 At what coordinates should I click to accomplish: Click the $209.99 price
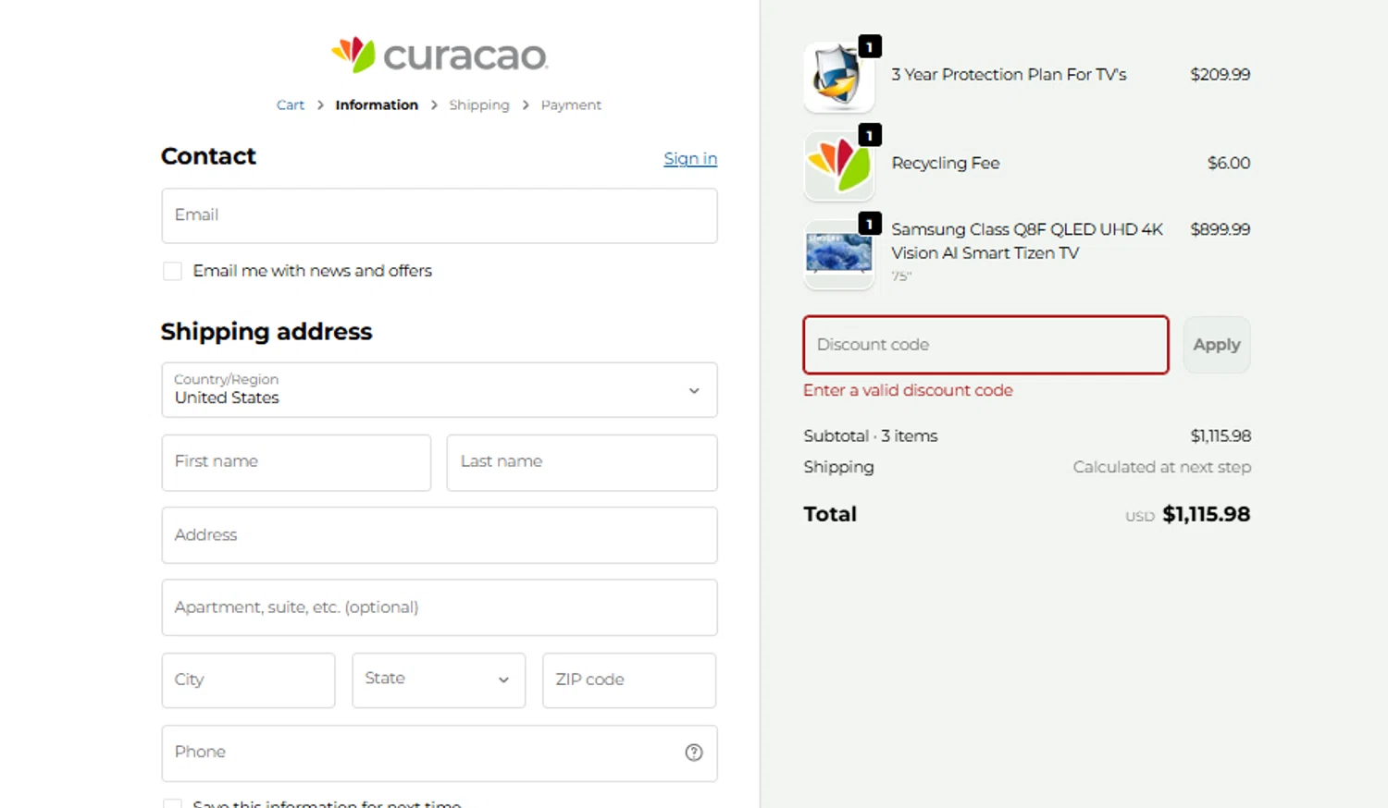(1220, 75)
